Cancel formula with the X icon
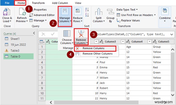The image size is (176, 105). [x=44, y=34]
